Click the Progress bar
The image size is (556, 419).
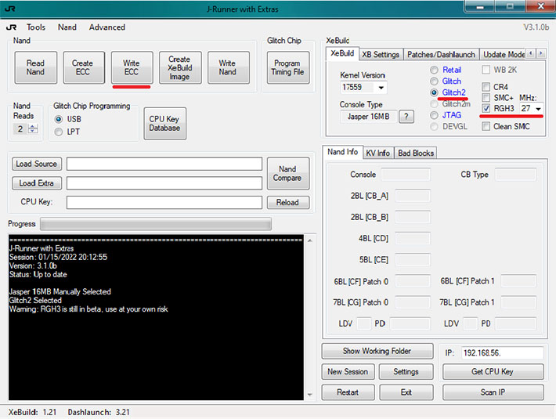(156, 224)
